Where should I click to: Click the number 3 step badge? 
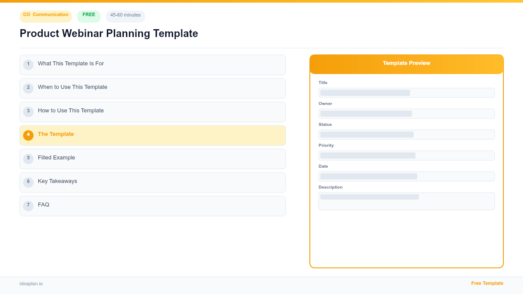tap(28, 112)
